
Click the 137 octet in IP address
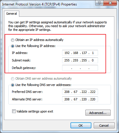(84, 53)
